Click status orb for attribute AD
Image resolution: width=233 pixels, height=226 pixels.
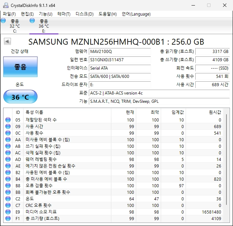pos(8,159)
